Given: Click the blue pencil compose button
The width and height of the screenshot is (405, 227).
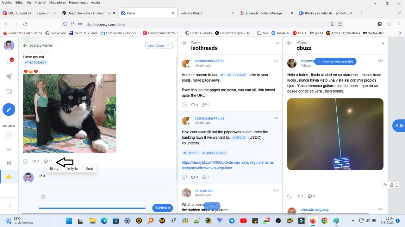Looking at the screenshot, I should point(9,110).
